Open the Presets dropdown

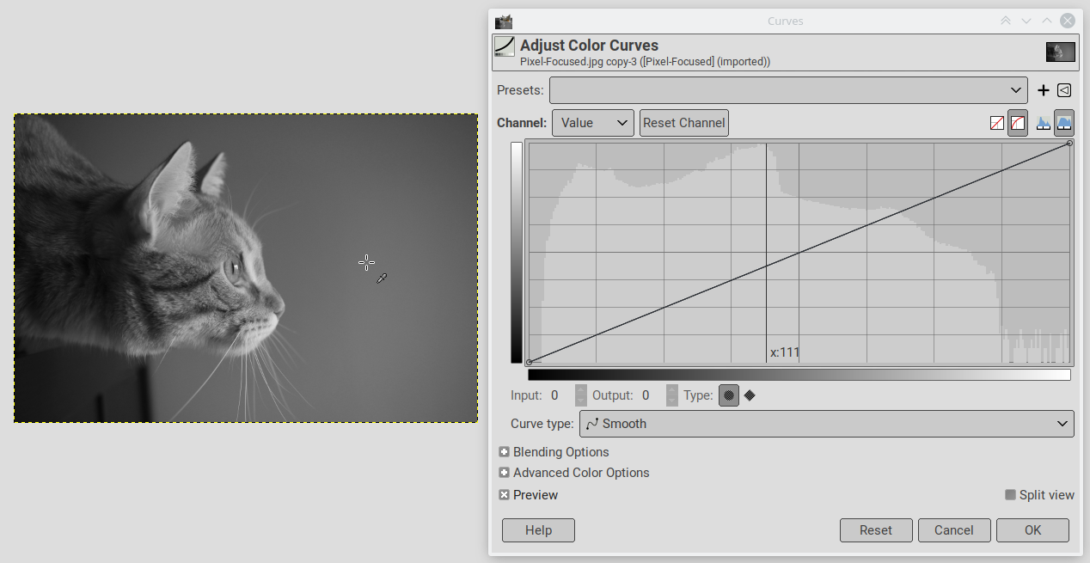(788, 90)
